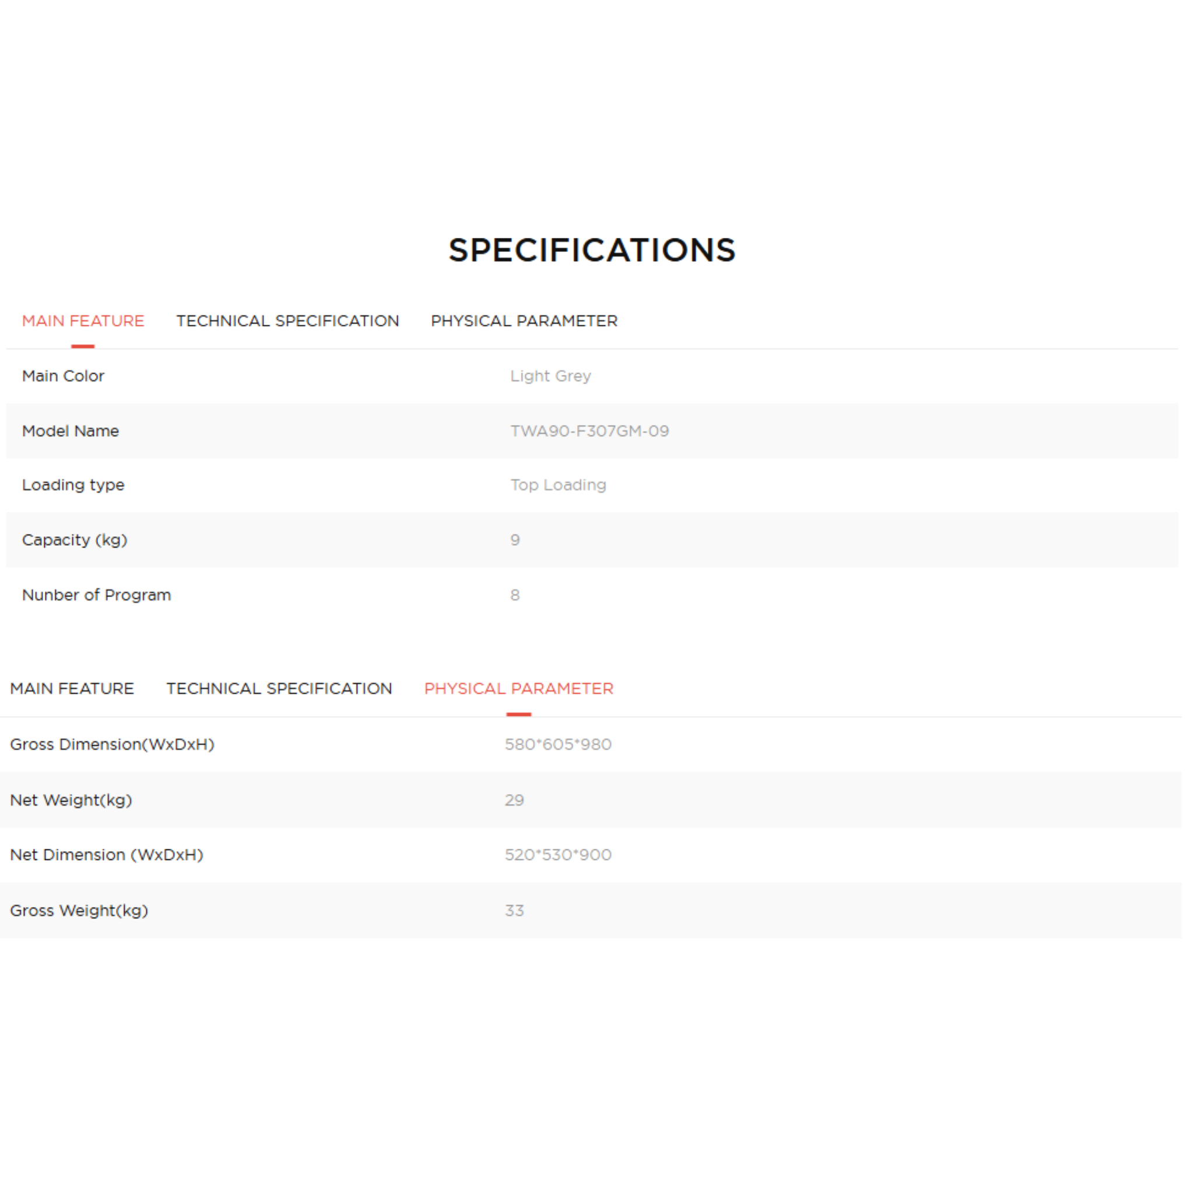
Task: Select the red highlighted MAIN FEATURE tab
Action: pos(83,321)
